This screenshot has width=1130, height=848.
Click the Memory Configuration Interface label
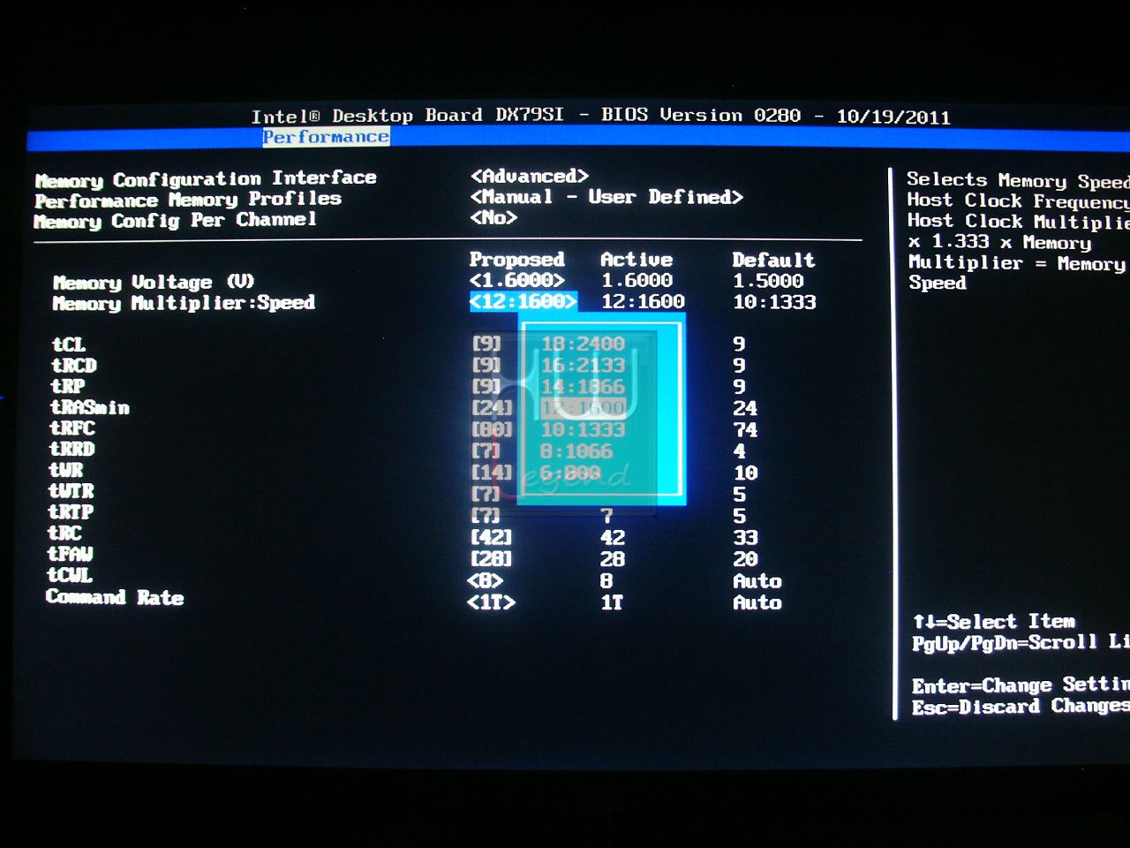[x=206, y=178]
